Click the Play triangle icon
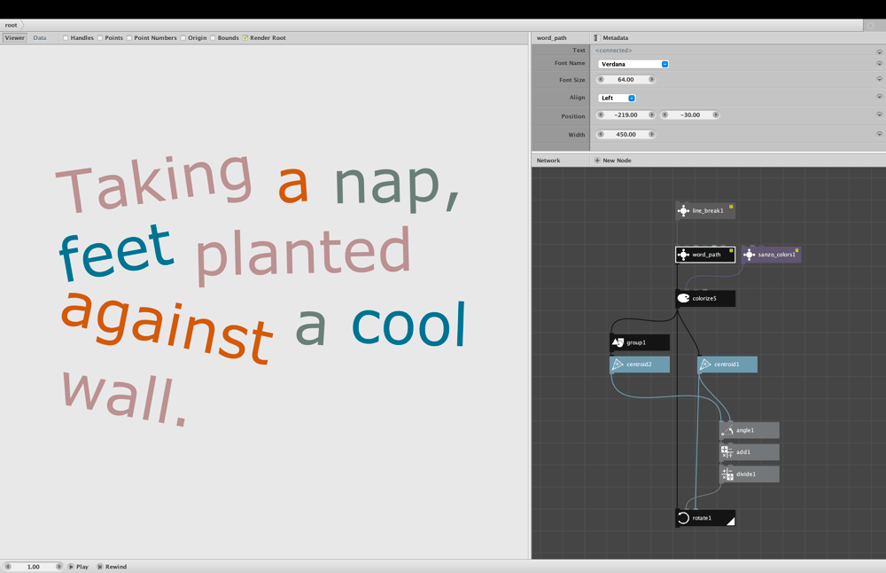Viewport: 886px width, 573px height. pyautogui.click(x=71, y=567)
